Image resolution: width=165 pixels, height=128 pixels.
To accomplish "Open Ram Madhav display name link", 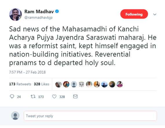I will pos(39,12).
